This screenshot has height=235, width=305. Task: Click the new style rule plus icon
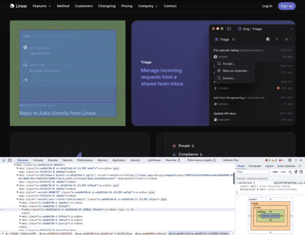(290, 172)
